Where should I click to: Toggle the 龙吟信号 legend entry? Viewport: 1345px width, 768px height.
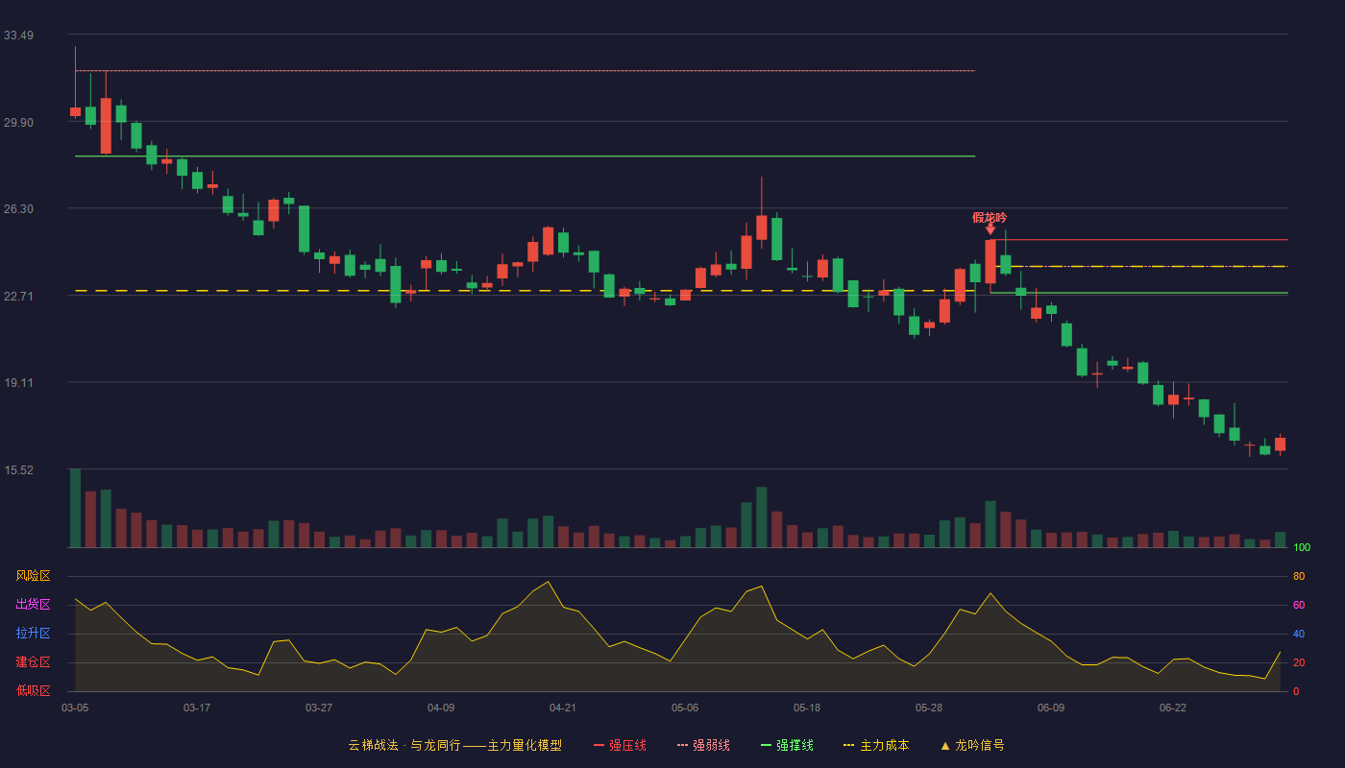click(x=972, y=745)
